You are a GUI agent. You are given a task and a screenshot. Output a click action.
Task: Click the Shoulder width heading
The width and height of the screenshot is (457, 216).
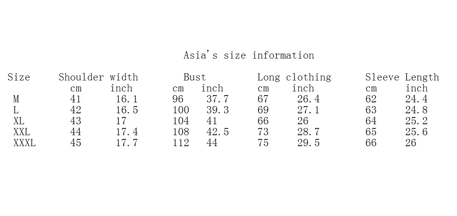pyautogui.click(x=98, y=77)
